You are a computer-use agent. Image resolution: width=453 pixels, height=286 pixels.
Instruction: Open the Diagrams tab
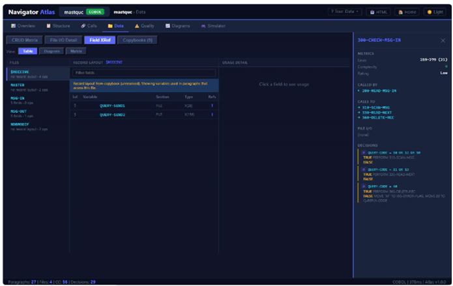click(x=178, y=25)
